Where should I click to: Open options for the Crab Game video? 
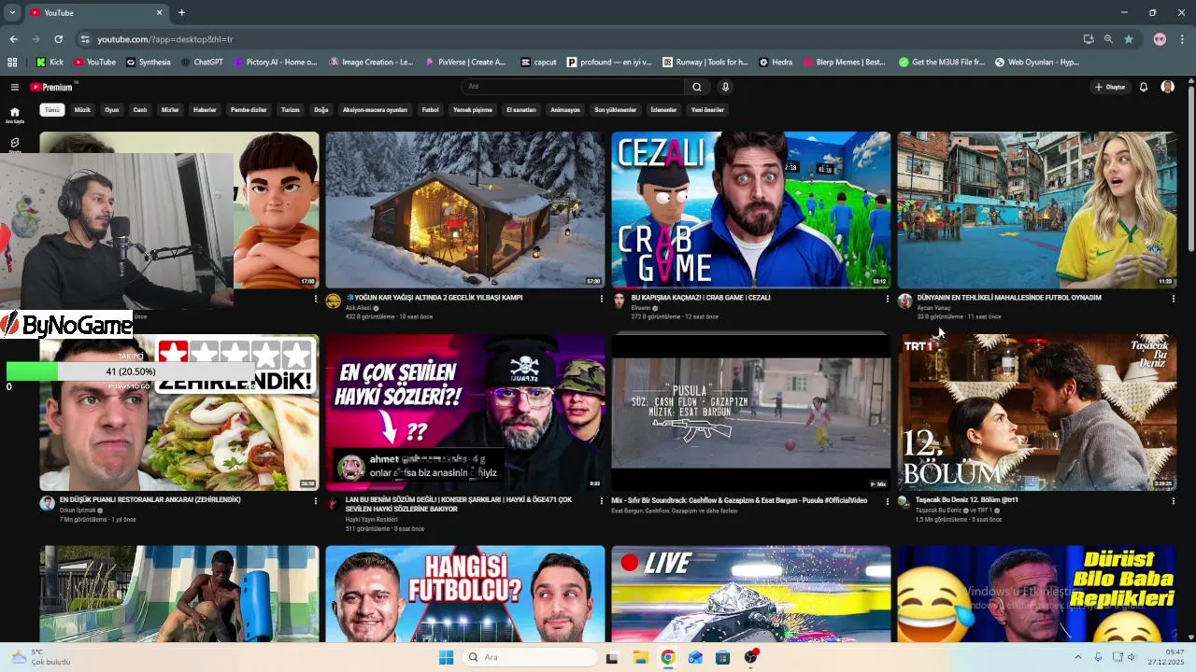click(x=887, y=299)
